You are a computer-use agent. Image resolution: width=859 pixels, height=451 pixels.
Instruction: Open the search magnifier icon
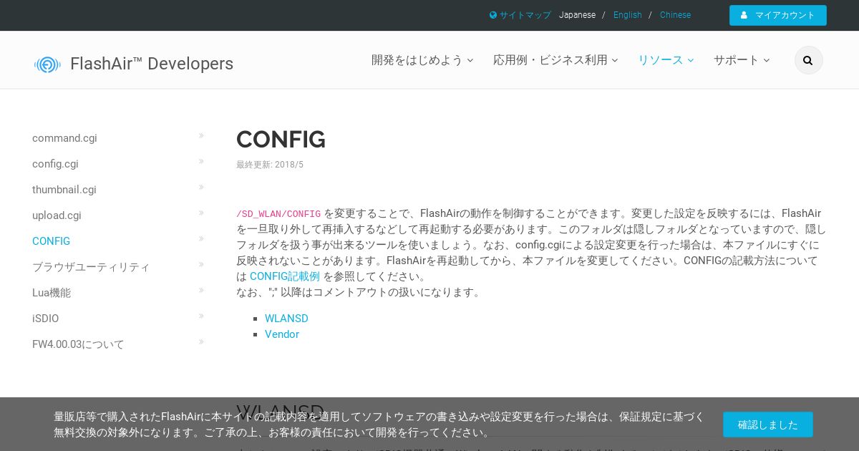coord(808,60)
